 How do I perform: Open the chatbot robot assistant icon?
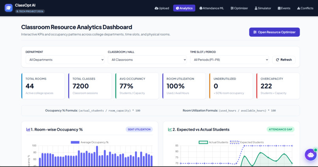pos(311,155)
